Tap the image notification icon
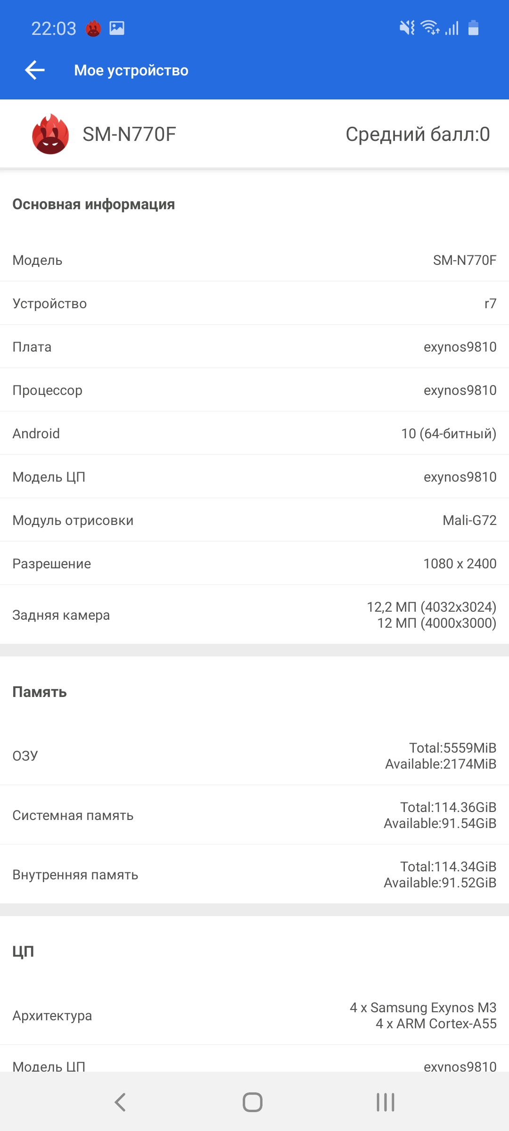The width and height of the screenshot is (509, 1131). pyautogui.click(x=117, y=28)
